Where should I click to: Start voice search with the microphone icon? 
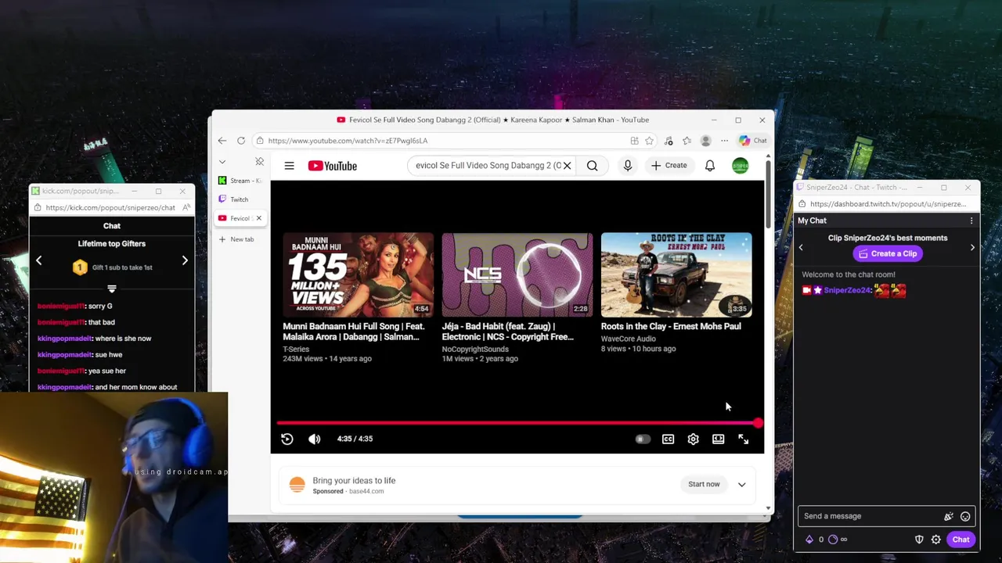[x=627, y=166]
